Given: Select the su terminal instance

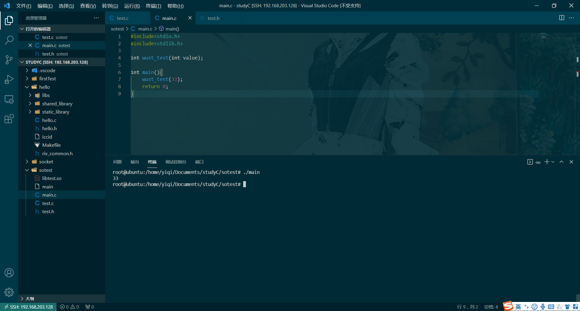Looking at the screenshot, I should 534,162.
